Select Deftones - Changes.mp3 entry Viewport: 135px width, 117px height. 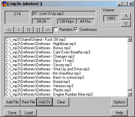[x=66, y=56]
